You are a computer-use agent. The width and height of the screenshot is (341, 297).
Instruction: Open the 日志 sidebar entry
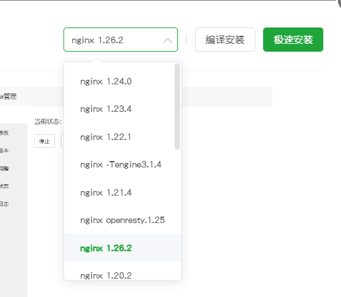tap(5, 204)
